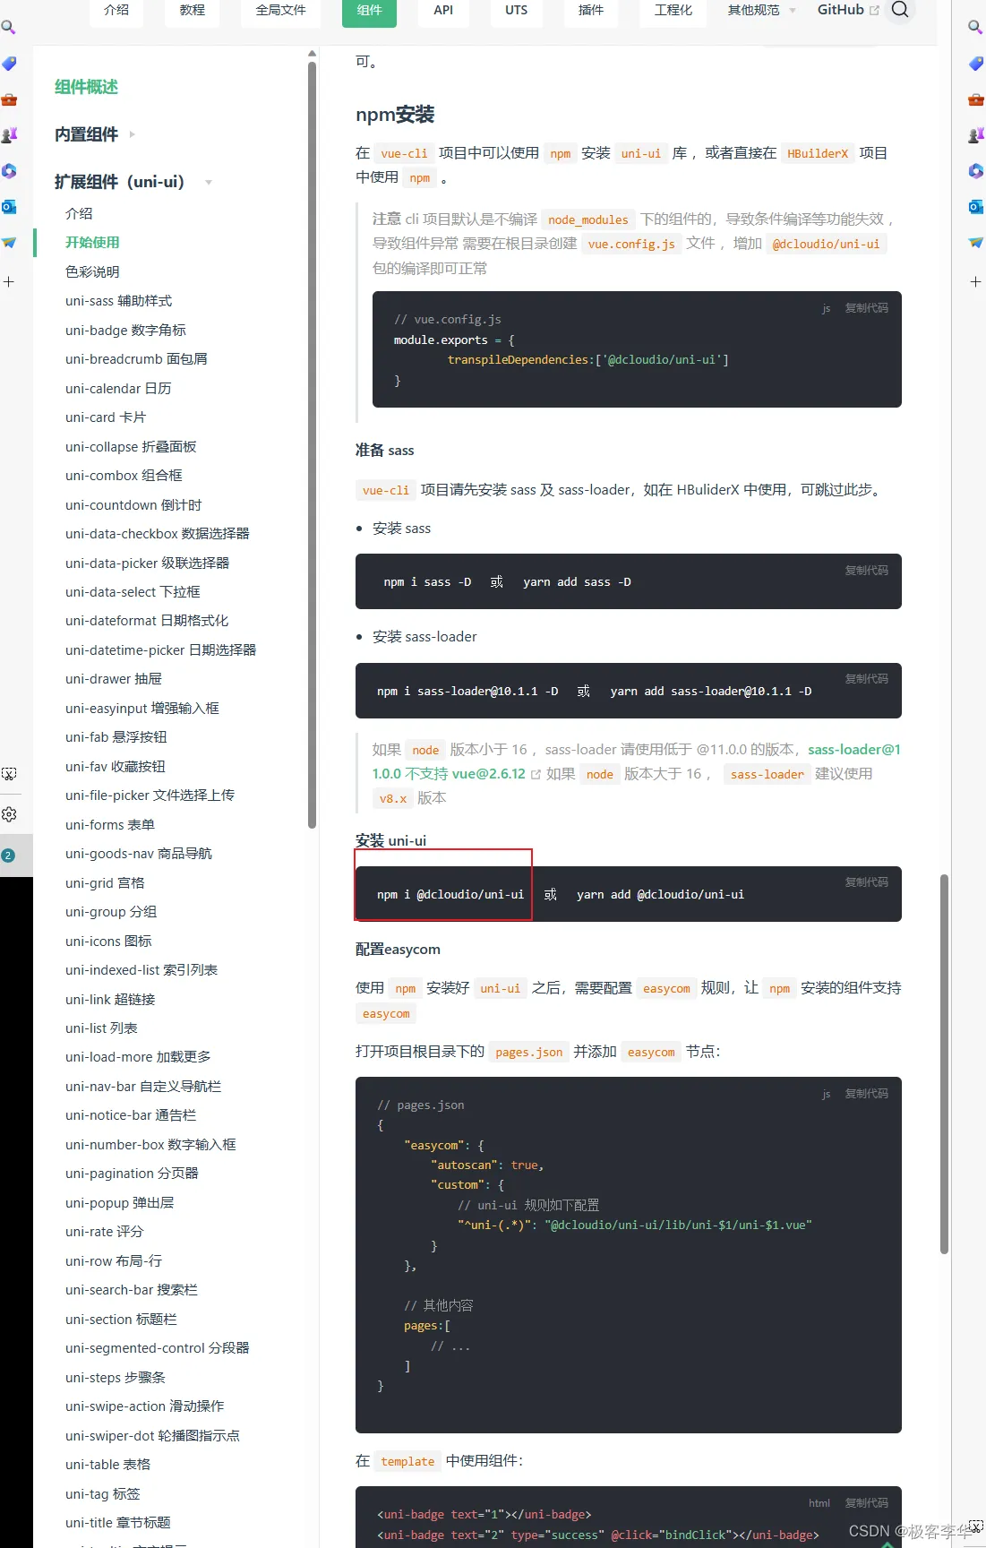Click external-link icon beside GitHub

point(874,11)
